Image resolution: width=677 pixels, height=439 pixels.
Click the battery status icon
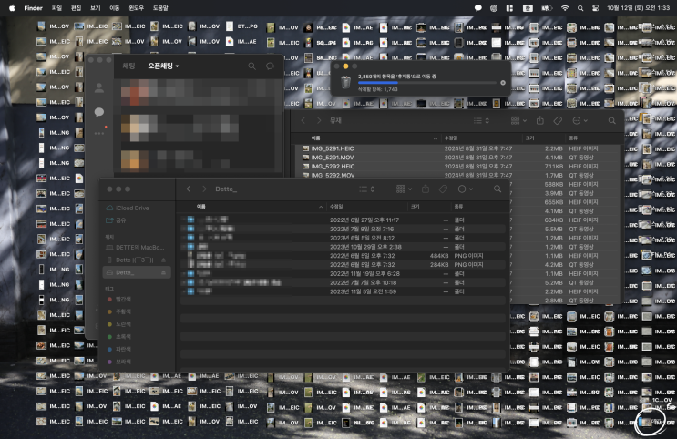click(x=547, y=8)
